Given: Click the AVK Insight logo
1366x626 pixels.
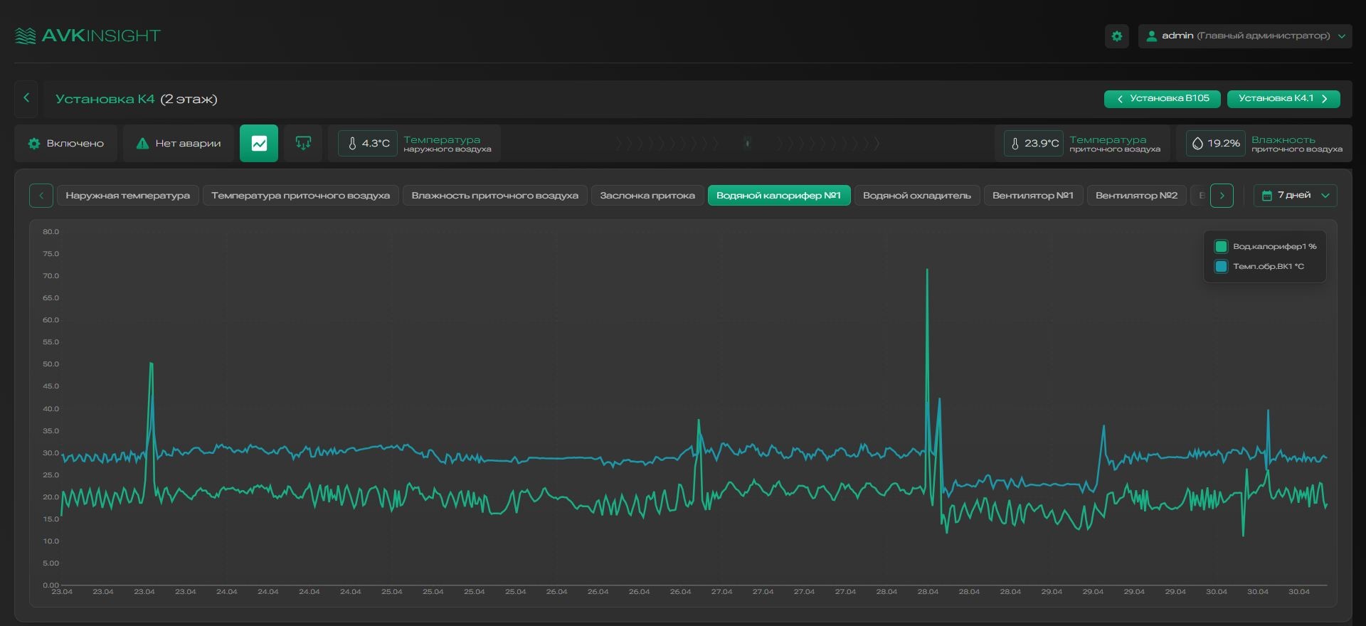Looking at the screenshot, I should click(88, 36).
